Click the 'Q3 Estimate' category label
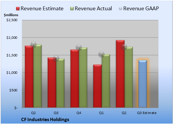The image size is (173, 124). coord(147,113)
